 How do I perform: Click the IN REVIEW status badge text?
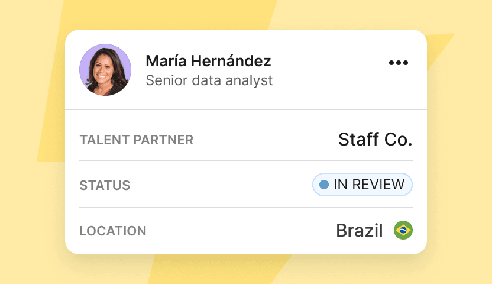tap(369, 185)
